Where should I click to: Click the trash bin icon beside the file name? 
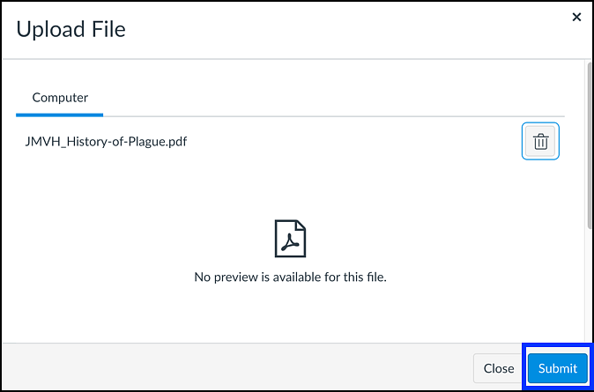[x=540, y=141]
